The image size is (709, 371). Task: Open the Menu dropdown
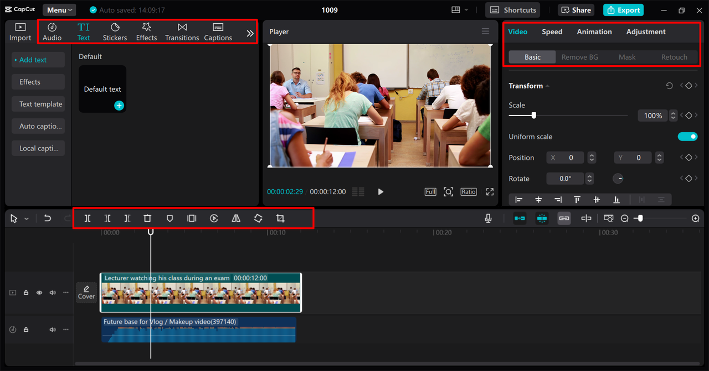(x=59, y=10)
